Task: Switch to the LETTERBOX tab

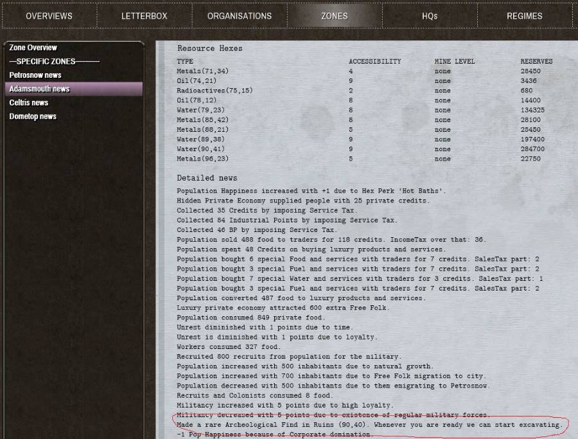Action: (144, 16)
